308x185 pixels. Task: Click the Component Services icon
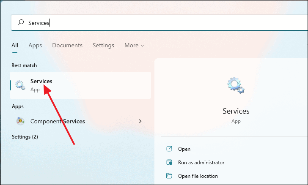pos(20,121)
